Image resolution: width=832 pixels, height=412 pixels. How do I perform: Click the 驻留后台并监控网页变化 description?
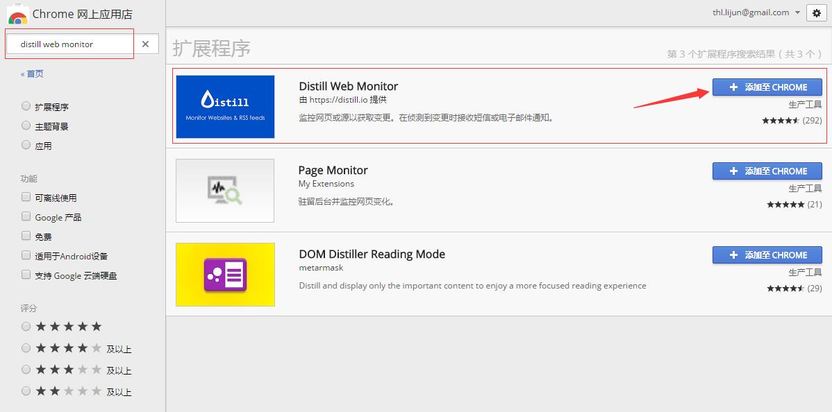[x=346, y=202]
